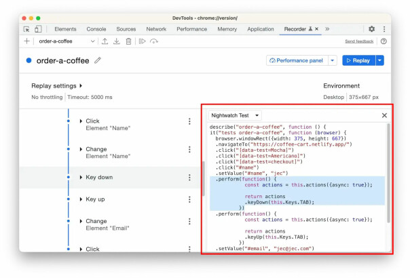Image resolution: width=410 pixels, height=278 pixels.
Task: Click the Key up step timeline dot
Action: [69, 199]
